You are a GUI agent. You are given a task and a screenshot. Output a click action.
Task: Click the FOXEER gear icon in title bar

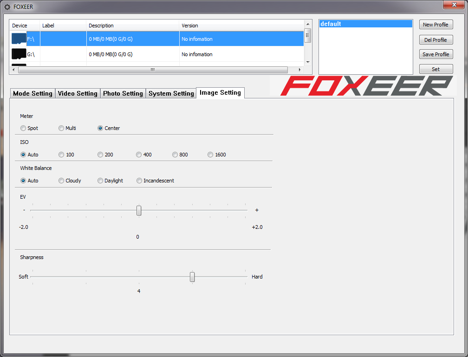pos(7,7)
